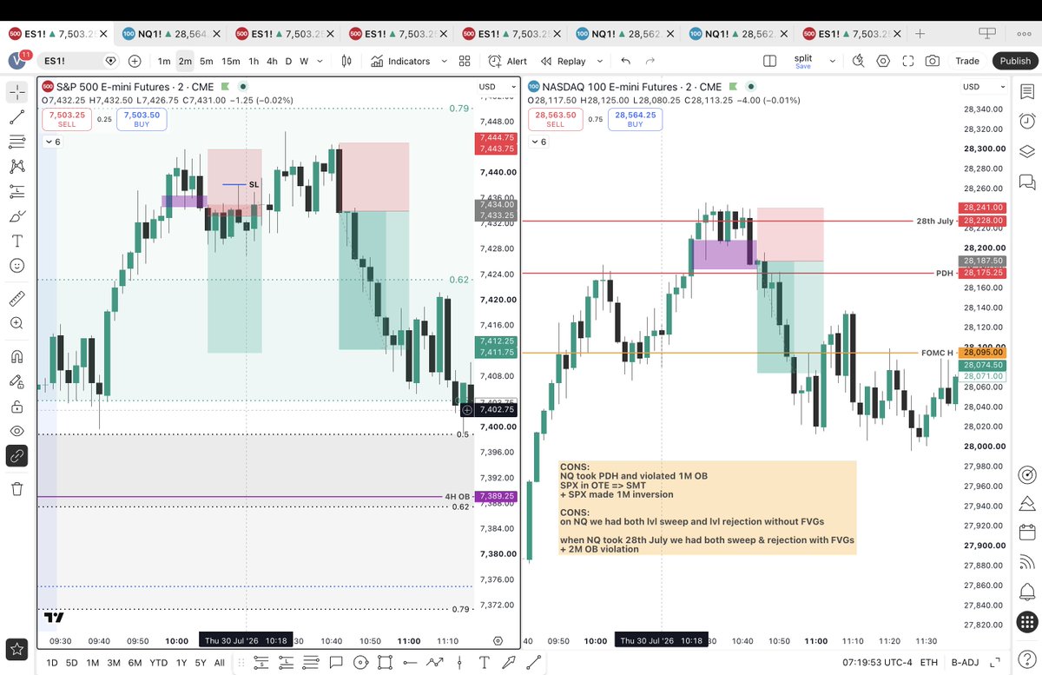The image size is (1042, 675).
Task: Open chart settings hexagon icon
Action: point(883,61)
